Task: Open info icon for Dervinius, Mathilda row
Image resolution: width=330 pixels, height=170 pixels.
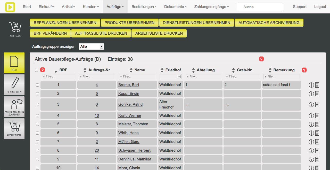Action: (311, 159)
